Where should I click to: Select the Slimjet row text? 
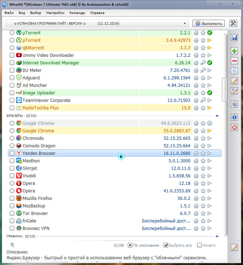pyautogui.click(x=30, y=168)
